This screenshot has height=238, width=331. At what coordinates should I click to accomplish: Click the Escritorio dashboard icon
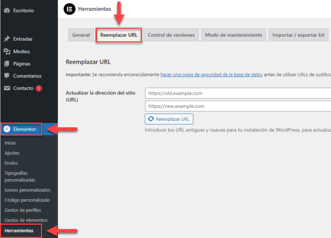7,10
